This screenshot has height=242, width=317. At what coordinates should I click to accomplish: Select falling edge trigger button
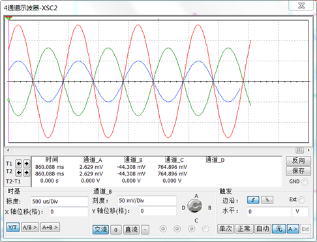click(x=267, y=200)
